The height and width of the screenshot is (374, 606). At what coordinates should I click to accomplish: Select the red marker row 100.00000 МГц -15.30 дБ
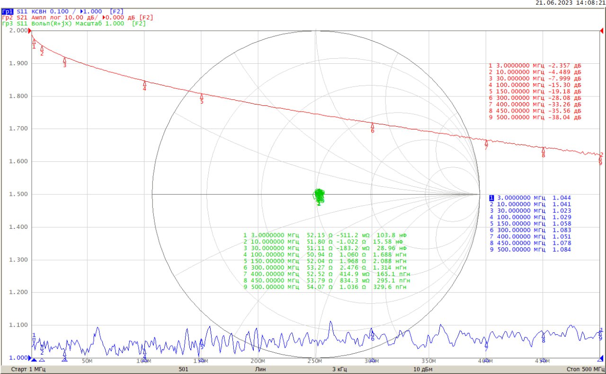click(535, 85)
